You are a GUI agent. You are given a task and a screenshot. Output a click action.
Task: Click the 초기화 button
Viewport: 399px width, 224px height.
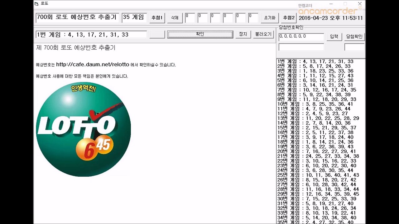[x=270, y=18]
